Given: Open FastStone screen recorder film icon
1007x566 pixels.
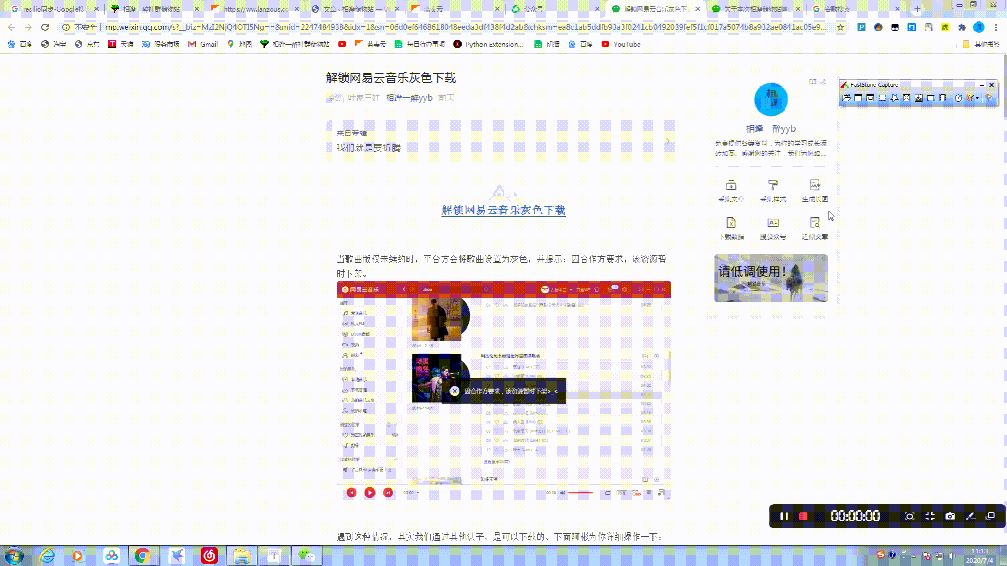Looking at the screenshot, I should pos(942,98).
